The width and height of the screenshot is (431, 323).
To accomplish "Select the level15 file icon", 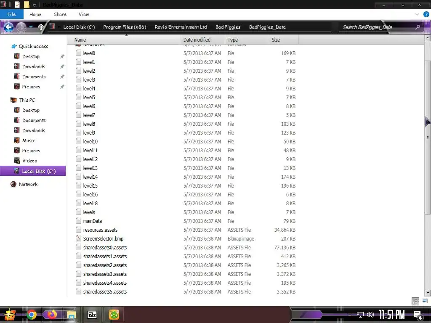I will pos(78,185).
